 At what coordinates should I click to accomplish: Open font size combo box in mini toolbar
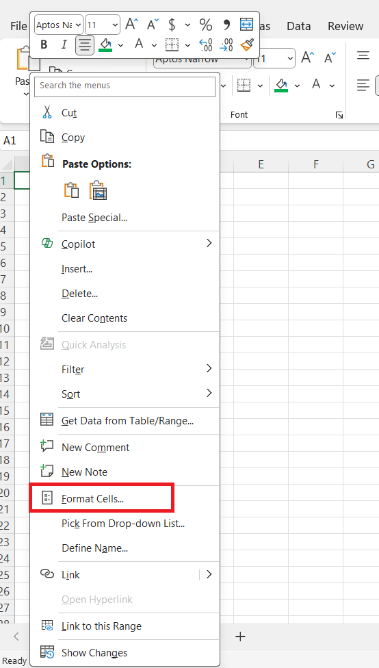(x=103, y=25)
